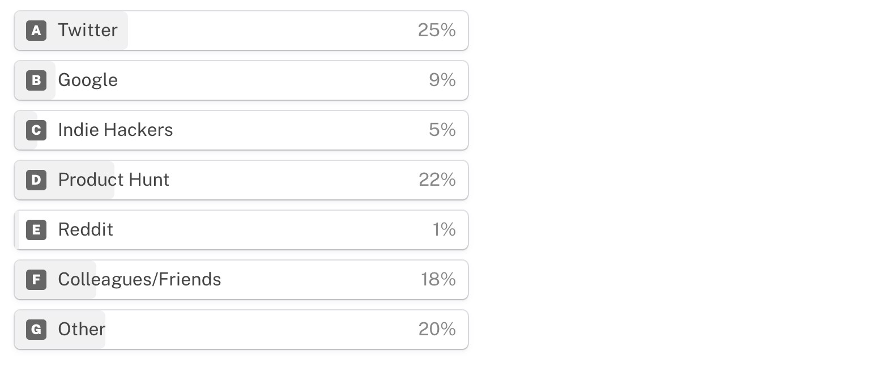Click the A key badge icon

[x=36, y=31]
